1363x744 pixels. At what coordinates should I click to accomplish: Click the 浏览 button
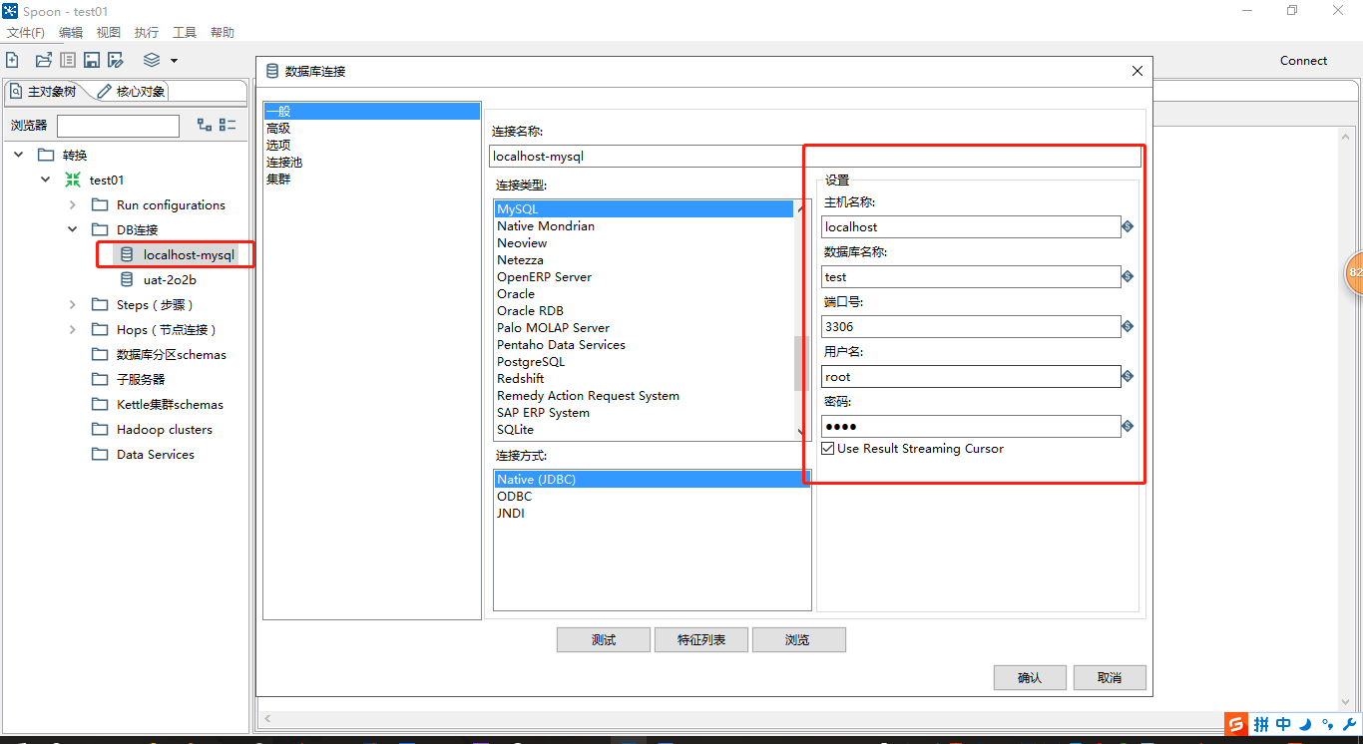[799, 640]
